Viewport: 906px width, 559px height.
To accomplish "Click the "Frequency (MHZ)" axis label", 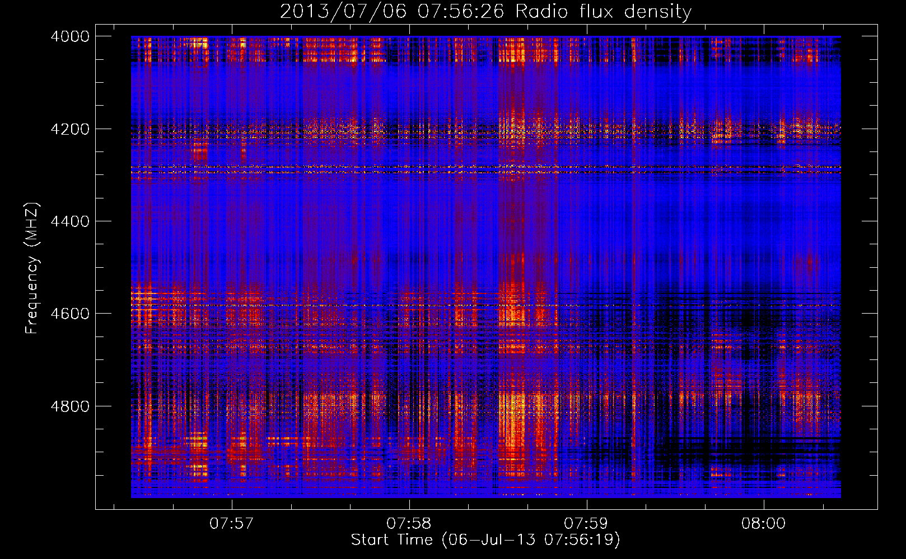I will point(32,268).
